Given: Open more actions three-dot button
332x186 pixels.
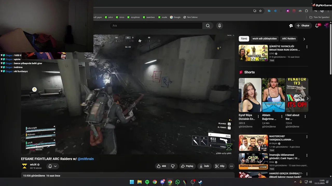Looking at the screenshot, I should (232, 166).
